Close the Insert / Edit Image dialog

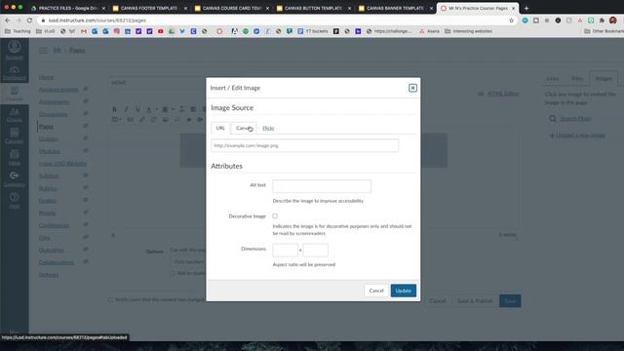[412, 88]
